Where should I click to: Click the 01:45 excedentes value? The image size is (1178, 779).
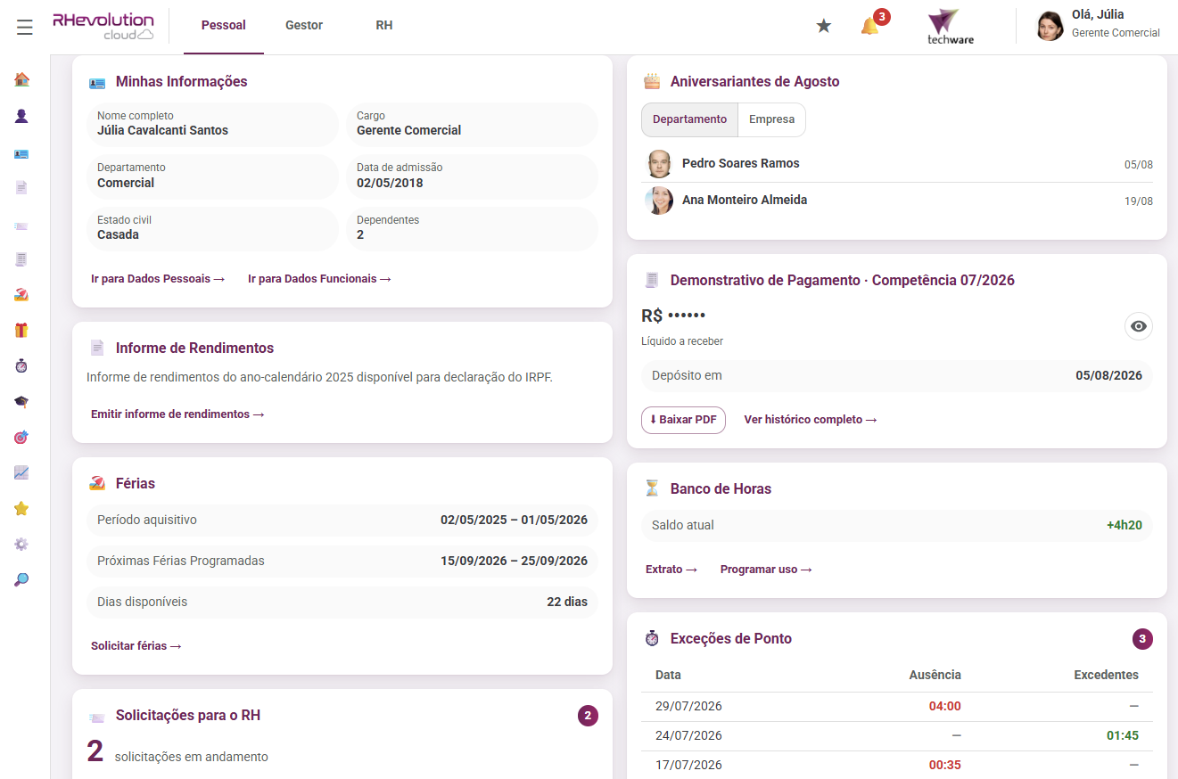coord(1123,736)
